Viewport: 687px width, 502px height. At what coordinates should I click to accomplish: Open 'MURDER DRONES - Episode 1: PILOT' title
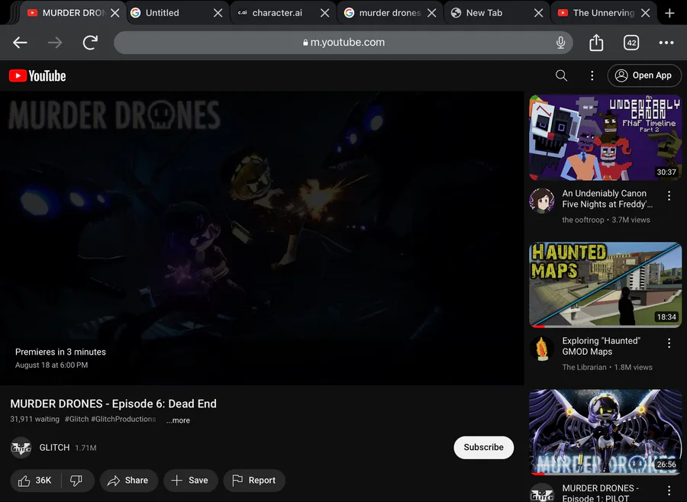[x=601, y=493]
